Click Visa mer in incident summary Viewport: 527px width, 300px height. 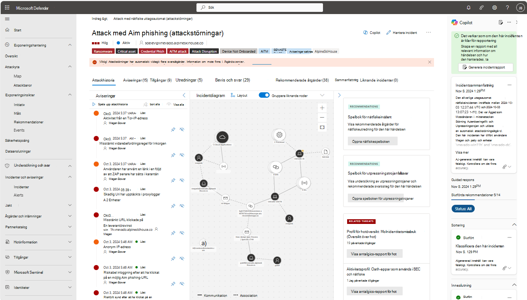tap(462, 152)
